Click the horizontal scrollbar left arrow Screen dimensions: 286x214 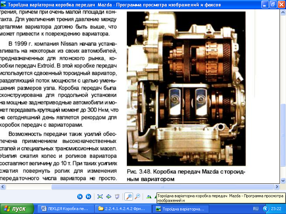coord(3,187)
